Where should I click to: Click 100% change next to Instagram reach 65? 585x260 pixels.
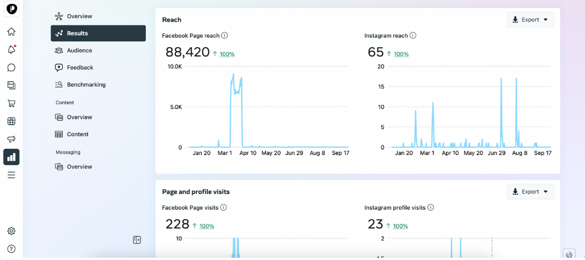[x=401, y=54]
